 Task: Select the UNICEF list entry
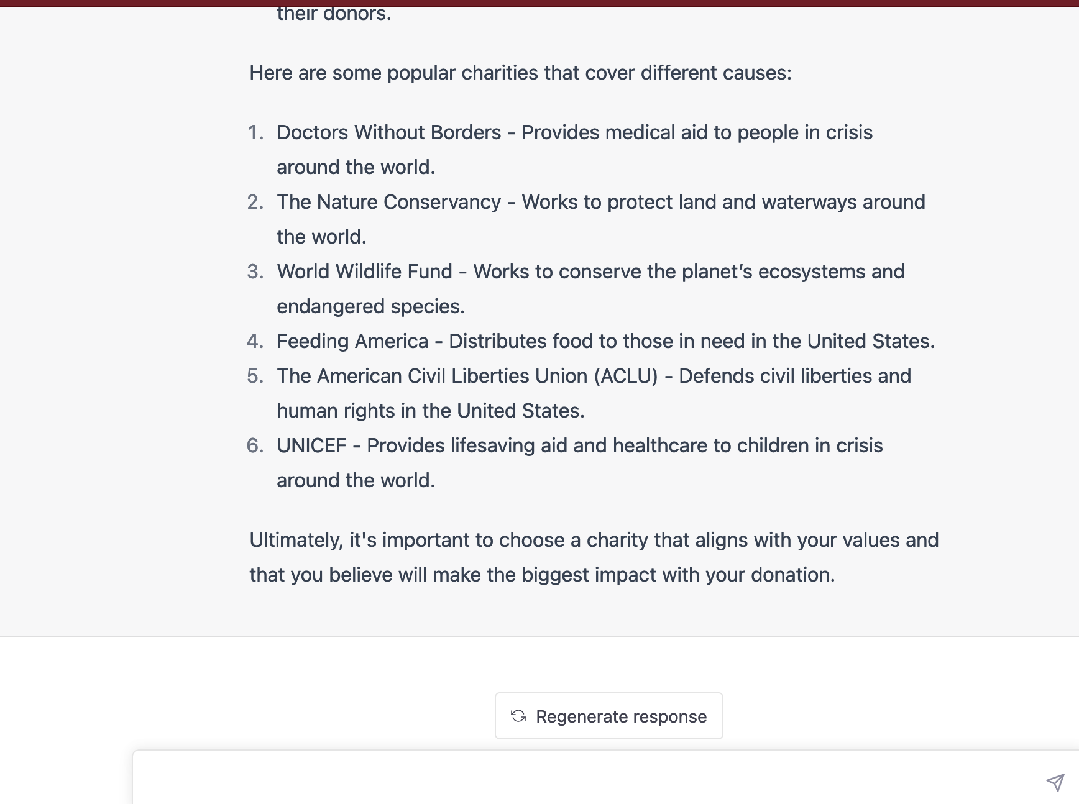tap(311, 445)
